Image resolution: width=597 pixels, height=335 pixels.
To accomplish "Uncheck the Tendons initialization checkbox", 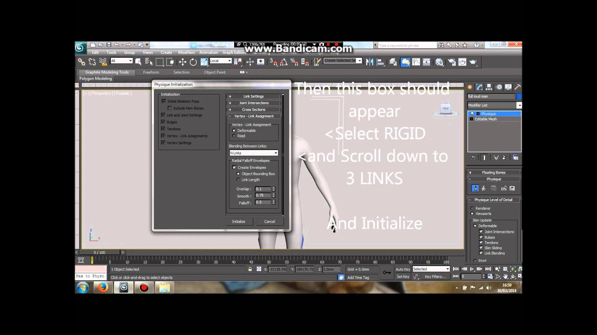I will click(x=163, y=129).
